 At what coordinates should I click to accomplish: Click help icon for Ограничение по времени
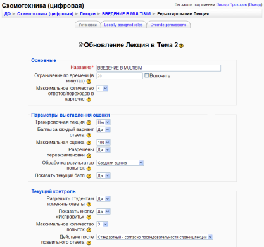tap(89, 81)
